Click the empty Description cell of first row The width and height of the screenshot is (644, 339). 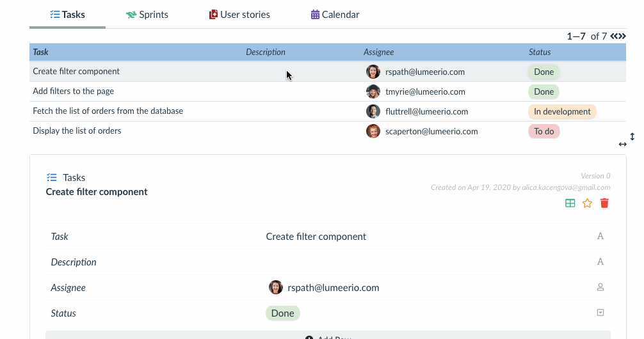302,72
